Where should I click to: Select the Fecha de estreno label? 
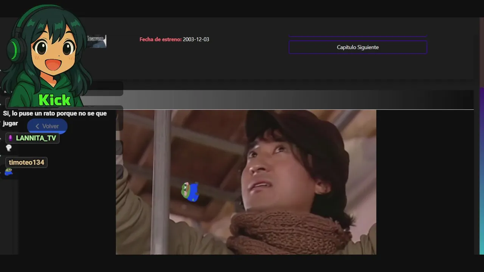160,39
